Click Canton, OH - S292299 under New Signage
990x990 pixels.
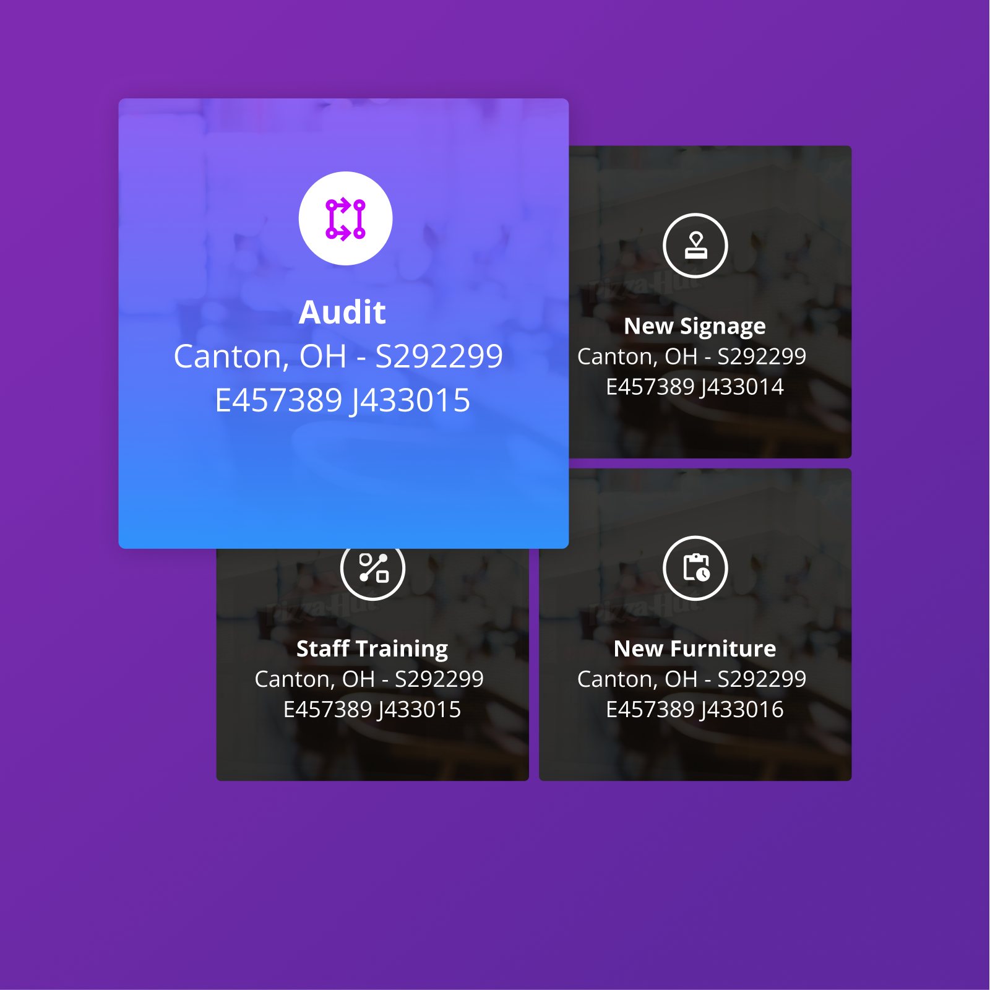click(692, 356)
